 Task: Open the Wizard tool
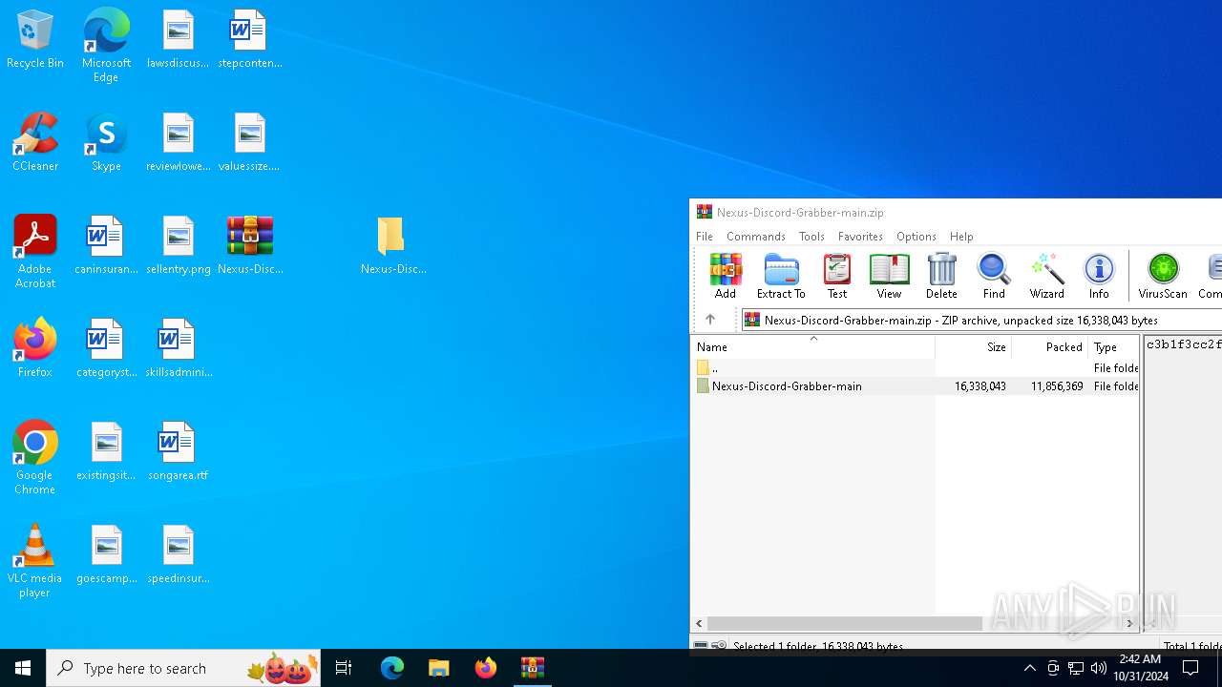[x=1046, y=276]
